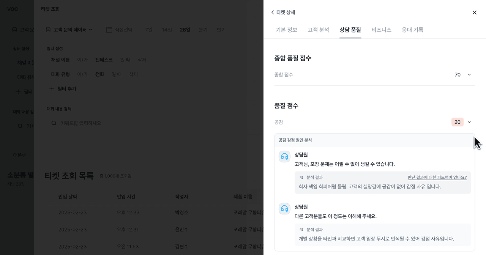The width and height of the screenshot is (486, 255).
Task: Expand the 종합 점수 70 chevron
Action: pyautogui.click(x=469, y=75)
